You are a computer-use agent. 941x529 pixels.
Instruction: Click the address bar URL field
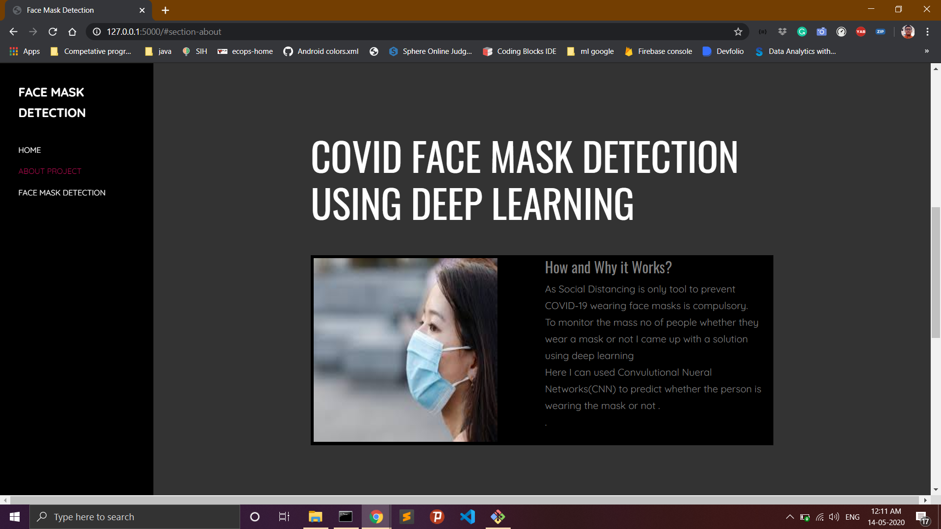click(x=392, y=32)
